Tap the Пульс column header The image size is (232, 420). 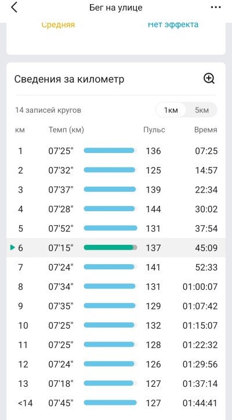click(x=154, y=130)
